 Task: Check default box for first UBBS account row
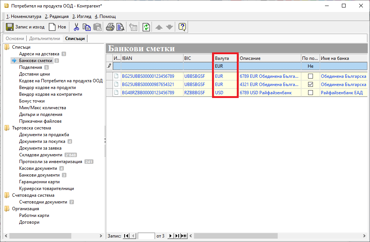point(310,76)
